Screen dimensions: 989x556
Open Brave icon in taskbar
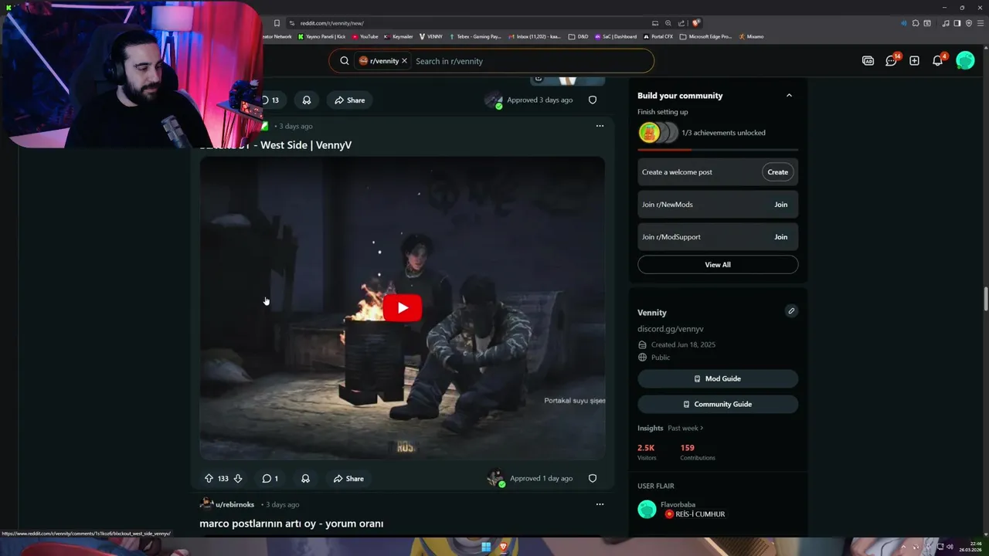click(503, 547)
